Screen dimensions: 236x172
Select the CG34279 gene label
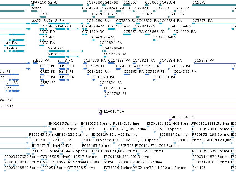90,8
